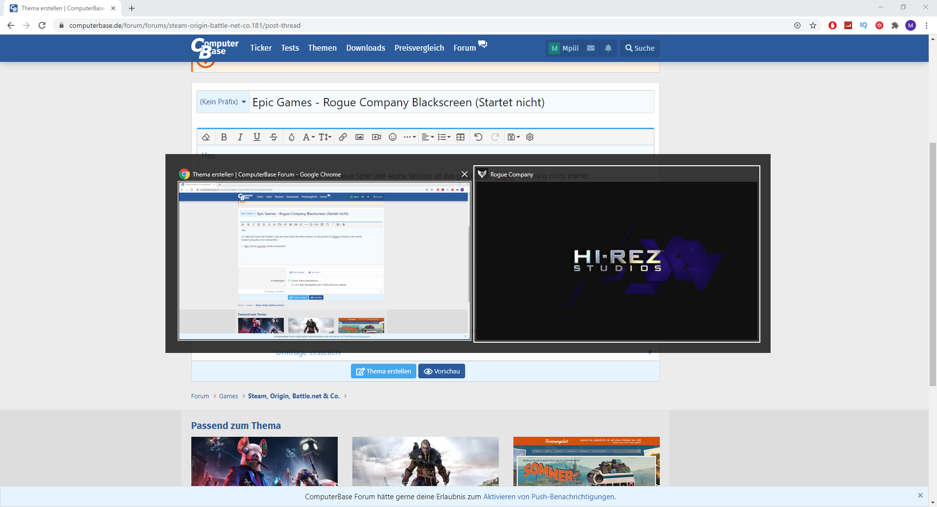Image resolution: width=937 pixels, height=507 pixels.
Task: Open the save drafts dropdown
Action: [513, 137]
